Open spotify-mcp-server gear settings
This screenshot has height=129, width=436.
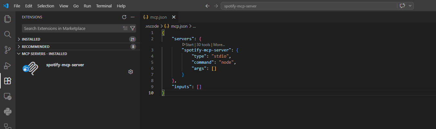131,72
